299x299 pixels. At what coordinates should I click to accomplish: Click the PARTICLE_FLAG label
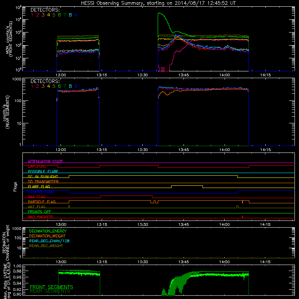[42, 201]
